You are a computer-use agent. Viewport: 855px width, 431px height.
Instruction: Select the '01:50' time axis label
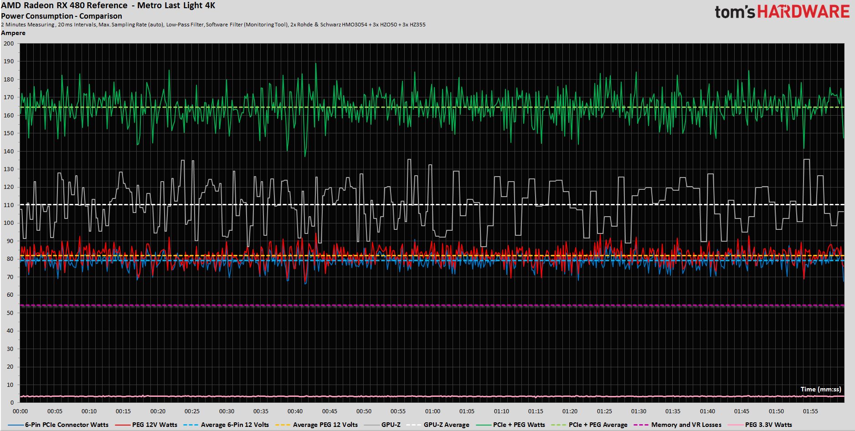(776, 411)
